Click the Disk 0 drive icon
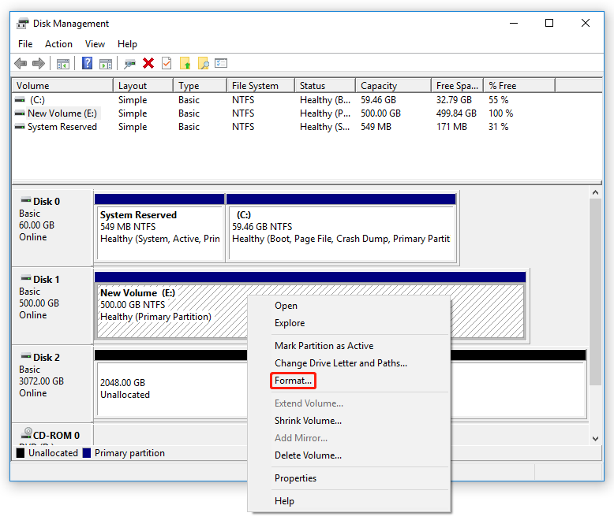 tap(26, 200)
